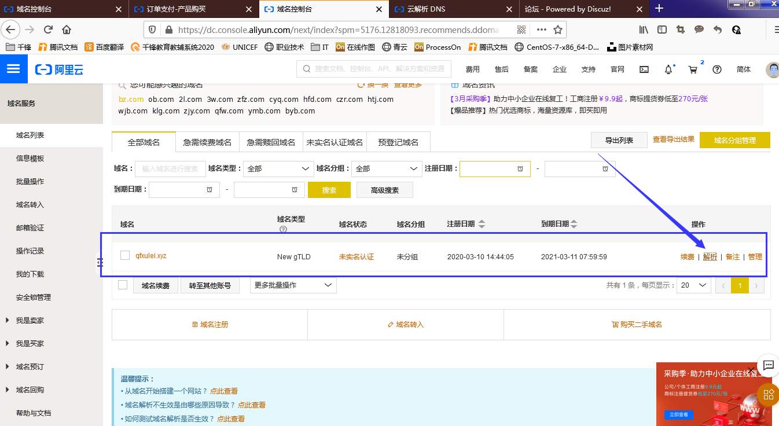Image resolution: width=779 pixels, height=426 pixels.
Task: Open the floating chat message icon
Action: (x=769, y=365)
